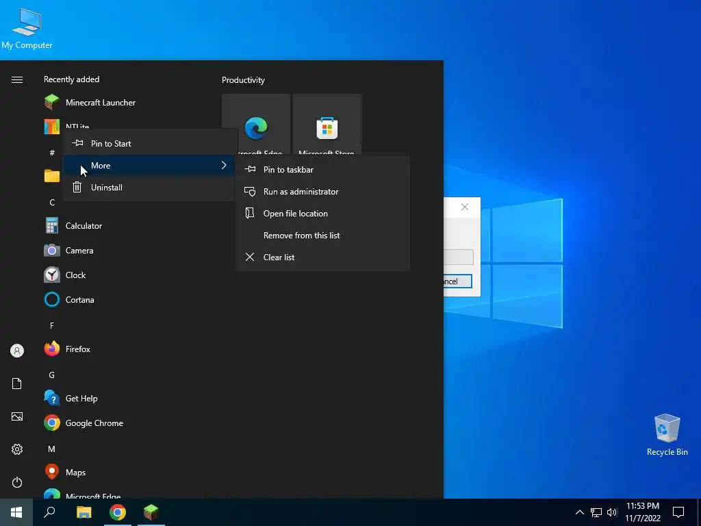Open the yellow folder under # section
The image size is (701, 526).
(x=52, y=176)
